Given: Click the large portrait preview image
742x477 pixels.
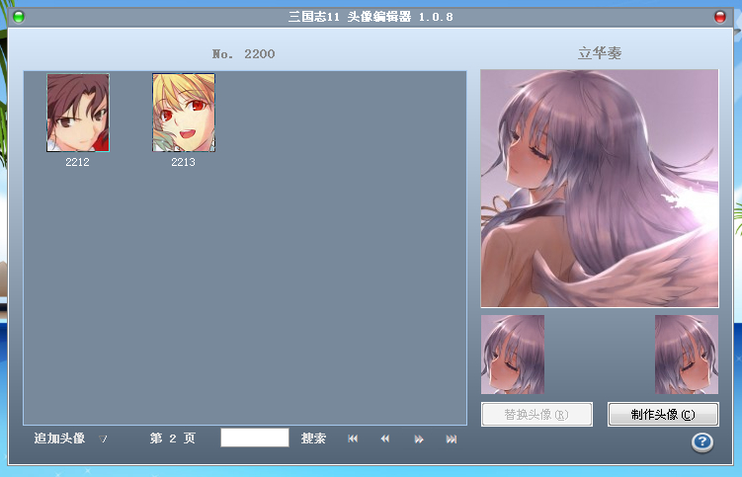Looking at the screenshot, I should [600, 189].
